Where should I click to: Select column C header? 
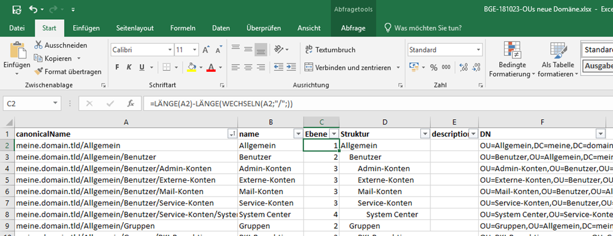click(x=321, y=123)
